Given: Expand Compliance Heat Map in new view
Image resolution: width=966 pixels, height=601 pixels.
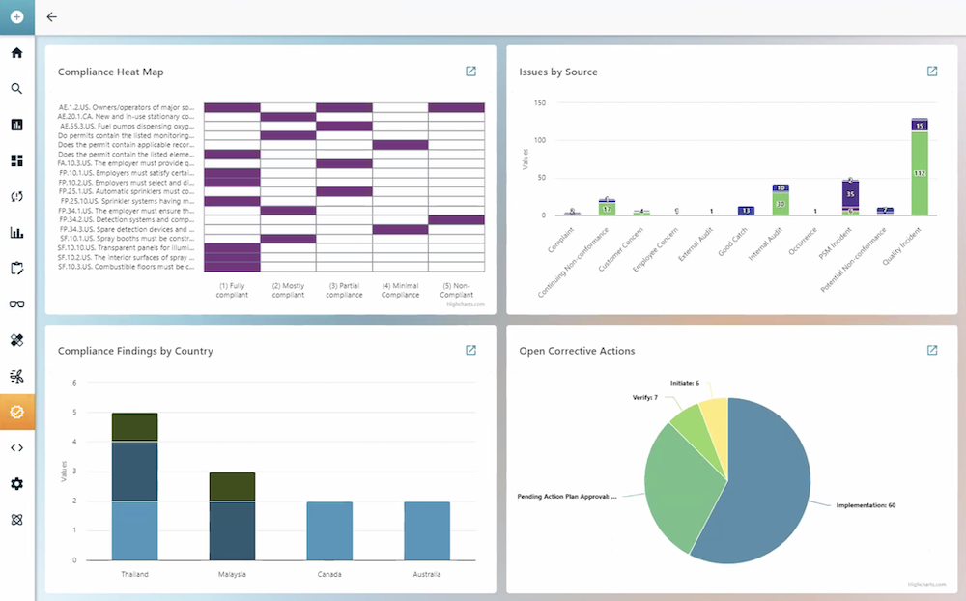Looking at the screenshot, I should (470, 72).
